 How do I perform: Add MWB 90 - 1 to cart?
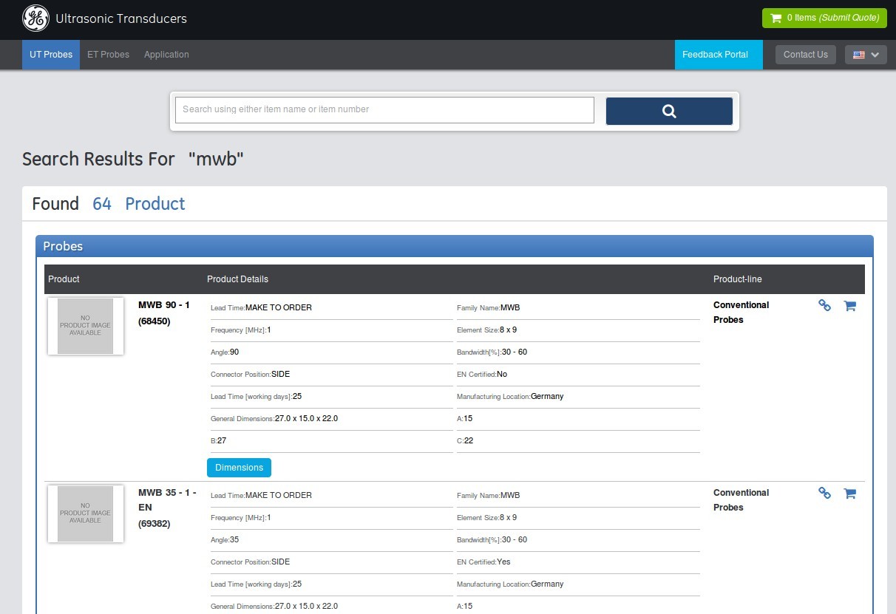pyautogui.click(x=850, y=305)
